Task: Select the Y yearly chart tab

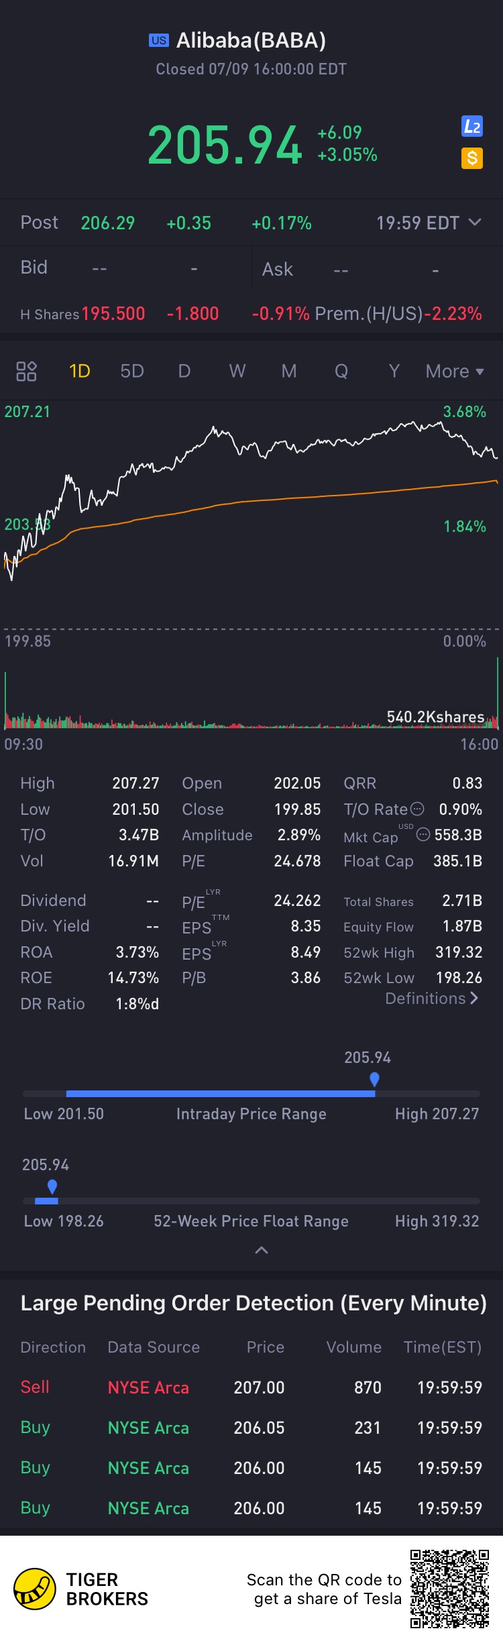Action: tap(394, 371)
